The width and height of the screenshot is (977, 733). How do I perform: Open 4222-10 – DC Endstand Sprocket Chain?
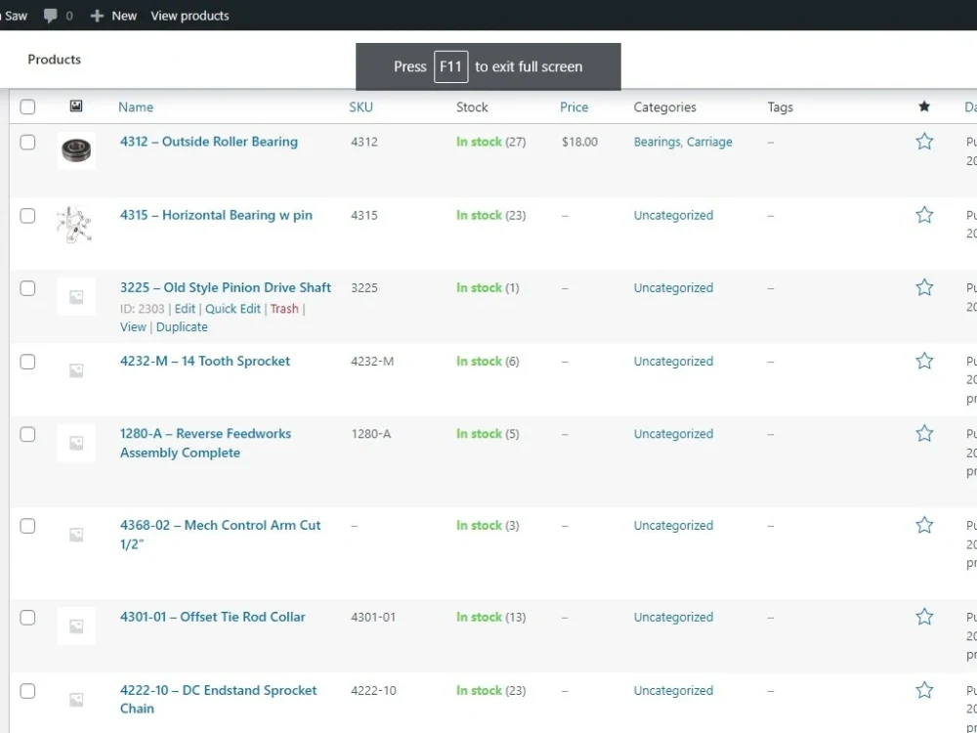point(218,699)
